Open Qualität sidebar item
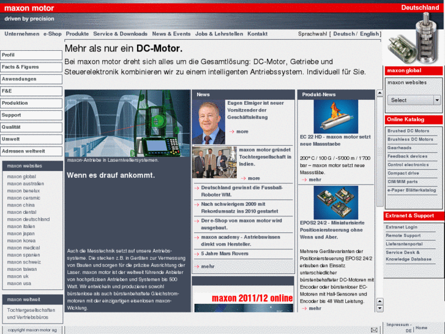Image resolution: width=445 pixels, height=334 pixels. pos(31,127)
